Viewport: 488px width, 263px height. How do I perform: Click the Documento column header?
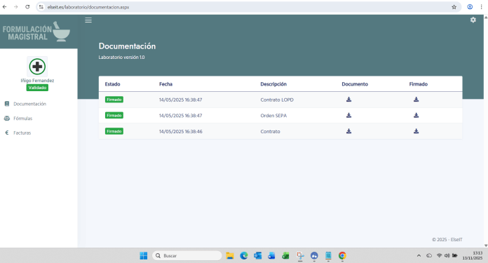(x=355, y=84)
